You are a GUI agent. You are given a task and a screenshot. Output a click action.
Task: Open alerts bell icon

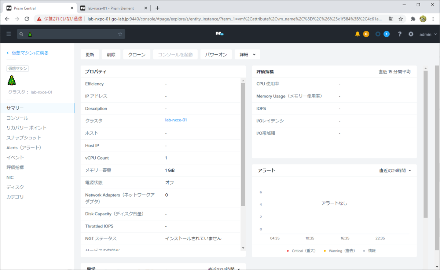click(x=357, y=34)
